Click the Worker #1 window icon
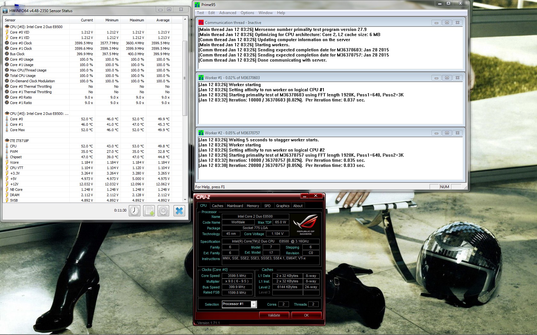The width and height of the screenshot is (537, 335). click(x=201, y=78)
